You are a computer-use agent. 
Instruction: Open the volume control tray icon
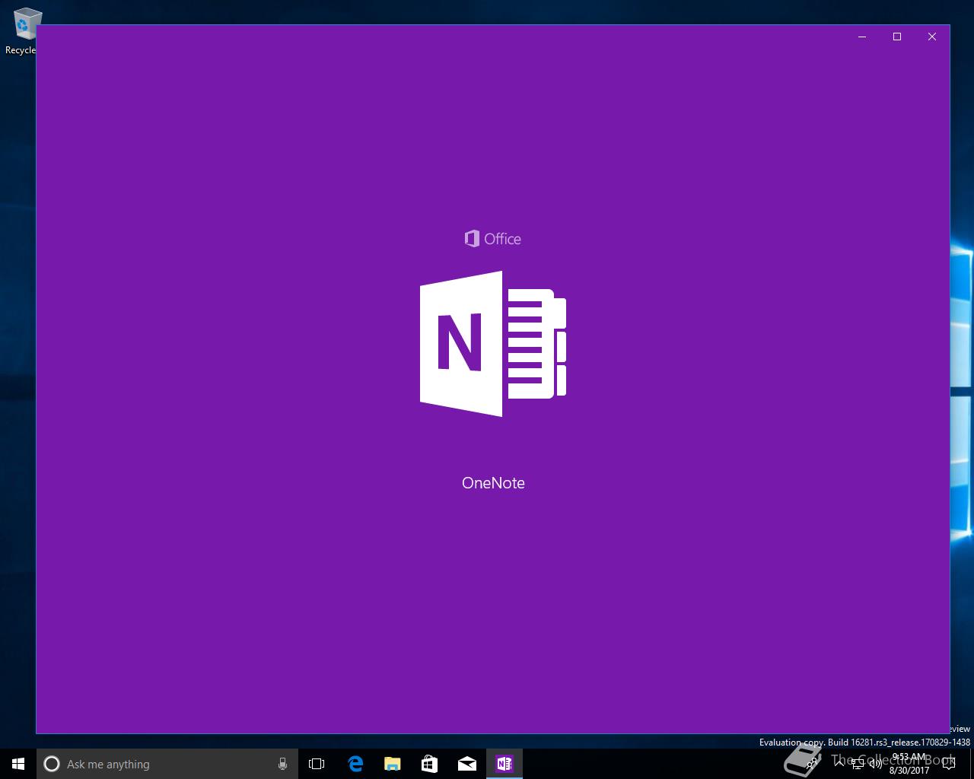click(x=876, y=764)
